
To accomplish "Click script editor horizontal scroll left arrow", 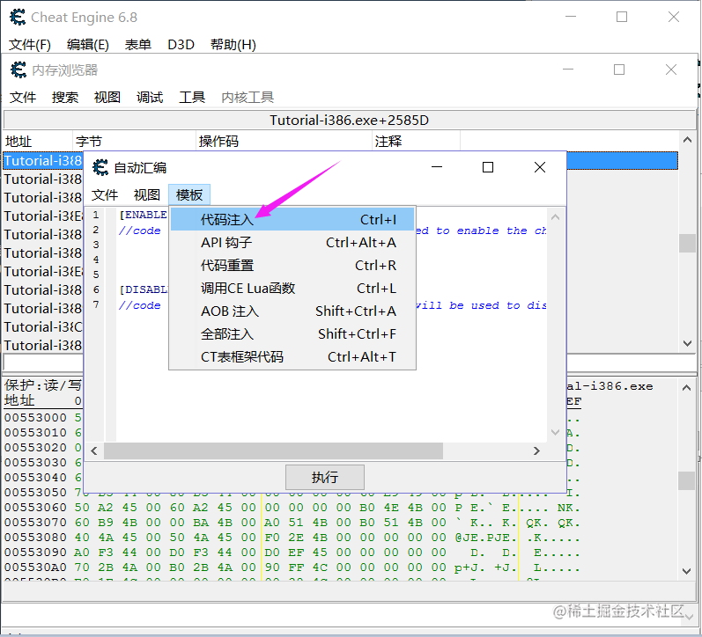I will tap(94, 450).
